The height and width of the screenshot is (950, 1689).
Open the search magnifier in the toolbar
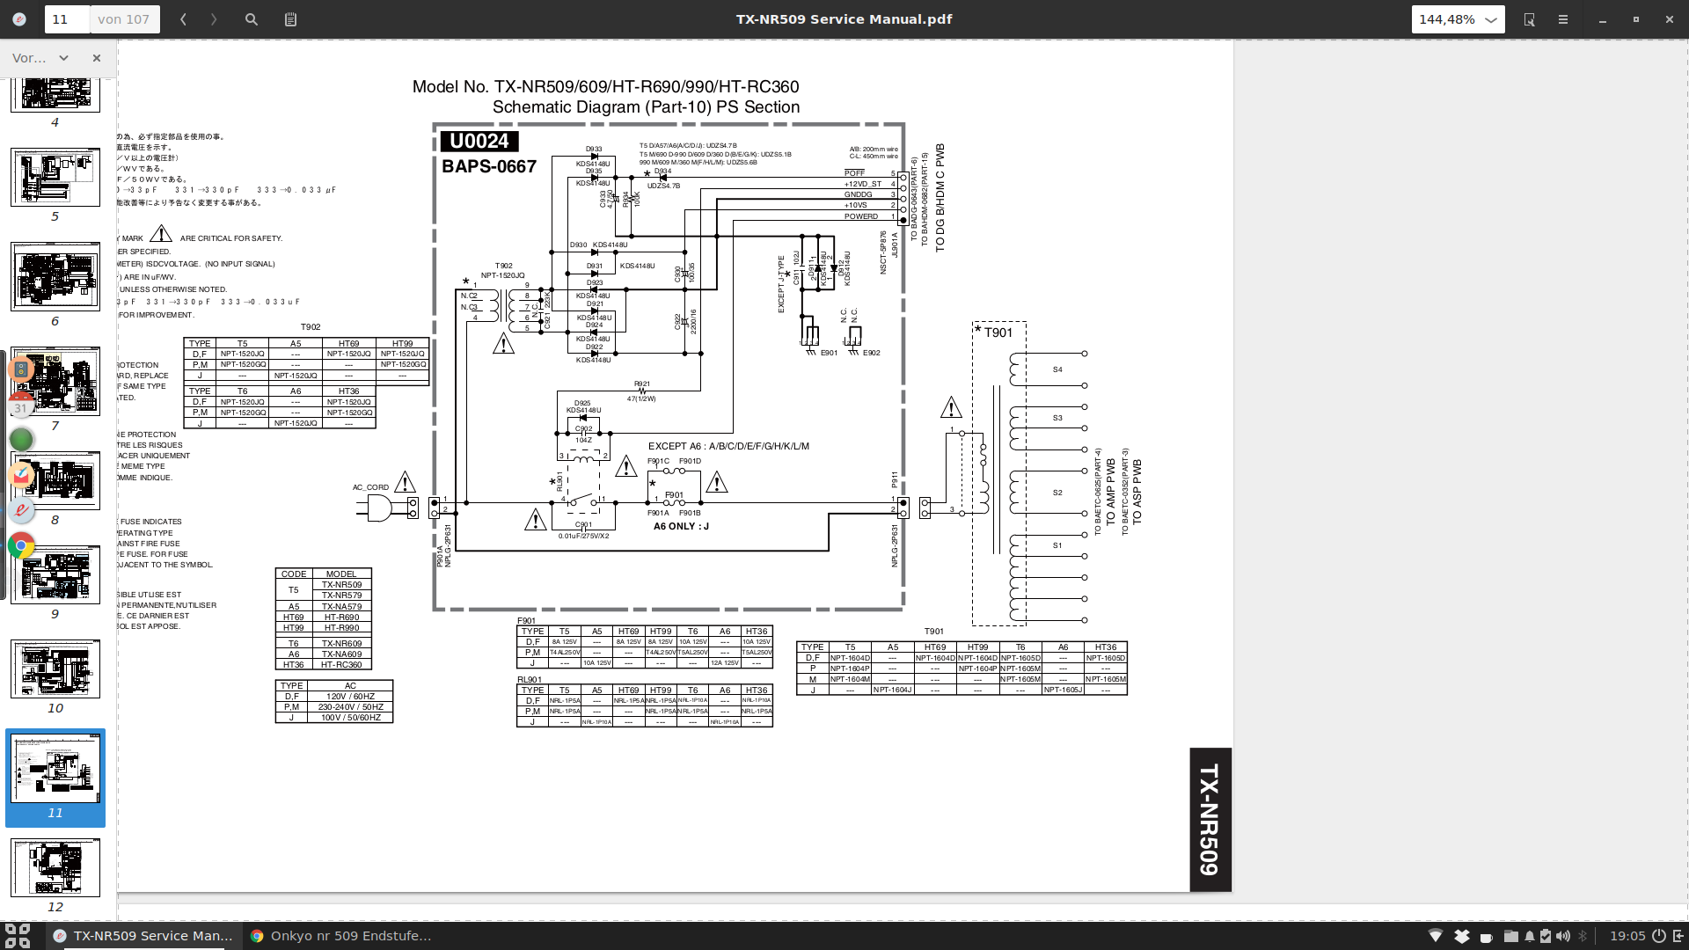click(252, 19)
